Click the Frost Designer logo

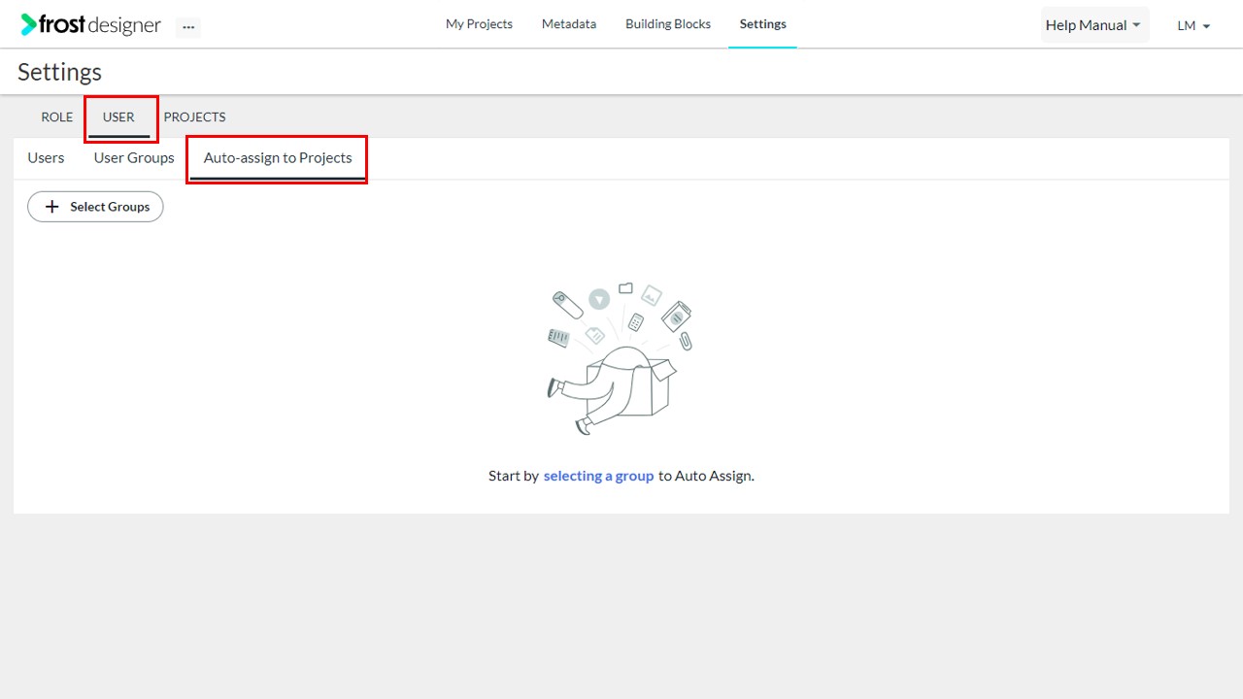[x=91, y=25]
